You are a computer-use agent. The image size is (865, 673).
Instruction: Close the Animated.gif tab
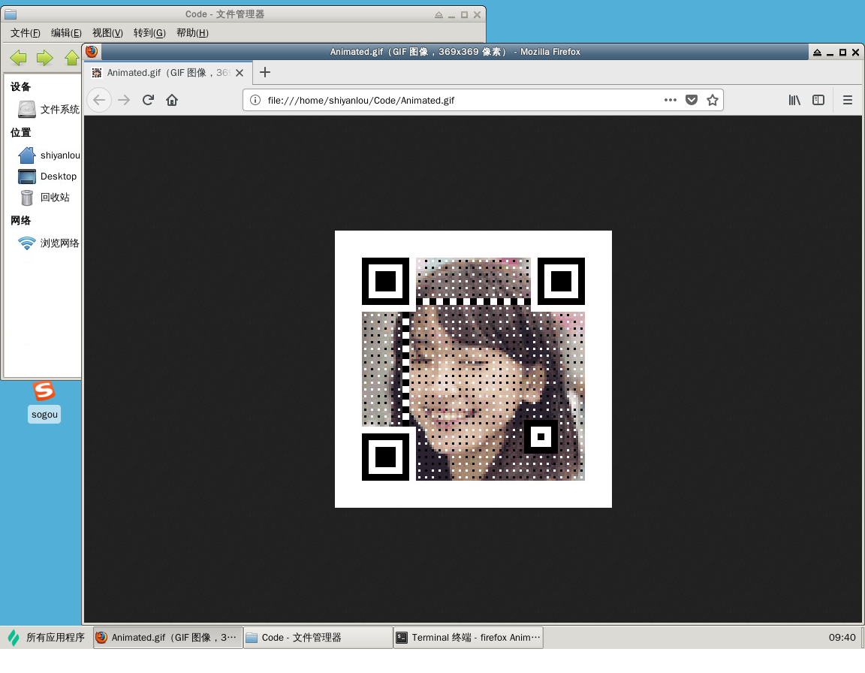240,73
